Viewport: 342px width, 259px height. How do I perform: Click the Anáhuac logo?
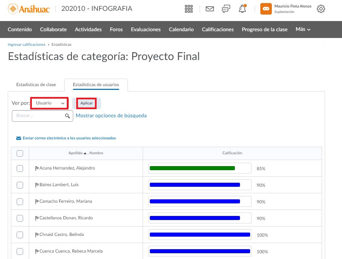click(29, 9)
